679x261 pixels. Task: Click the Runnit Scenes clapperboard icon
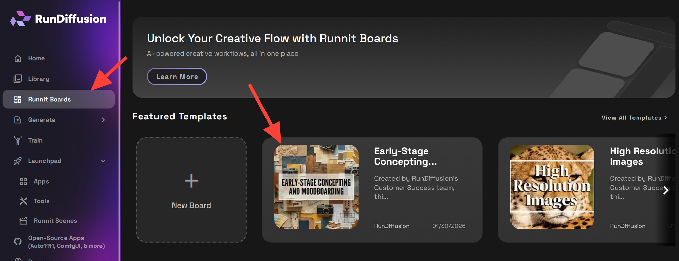click(x=23, y=221)
